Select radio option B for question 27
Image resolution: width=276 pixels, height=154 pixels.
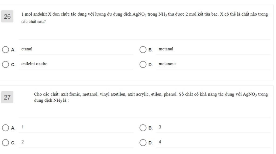pyautogui.click(x=143, y=128)
